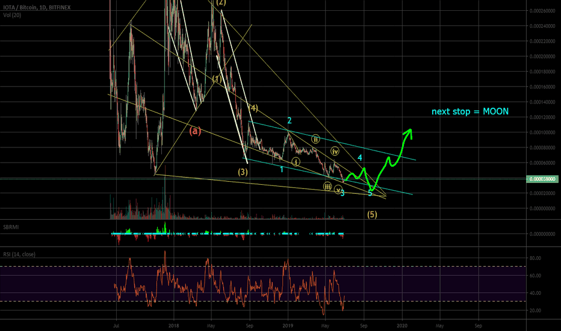
Task: Click 0.00020000 on the price axis
Action: point(542,57)
